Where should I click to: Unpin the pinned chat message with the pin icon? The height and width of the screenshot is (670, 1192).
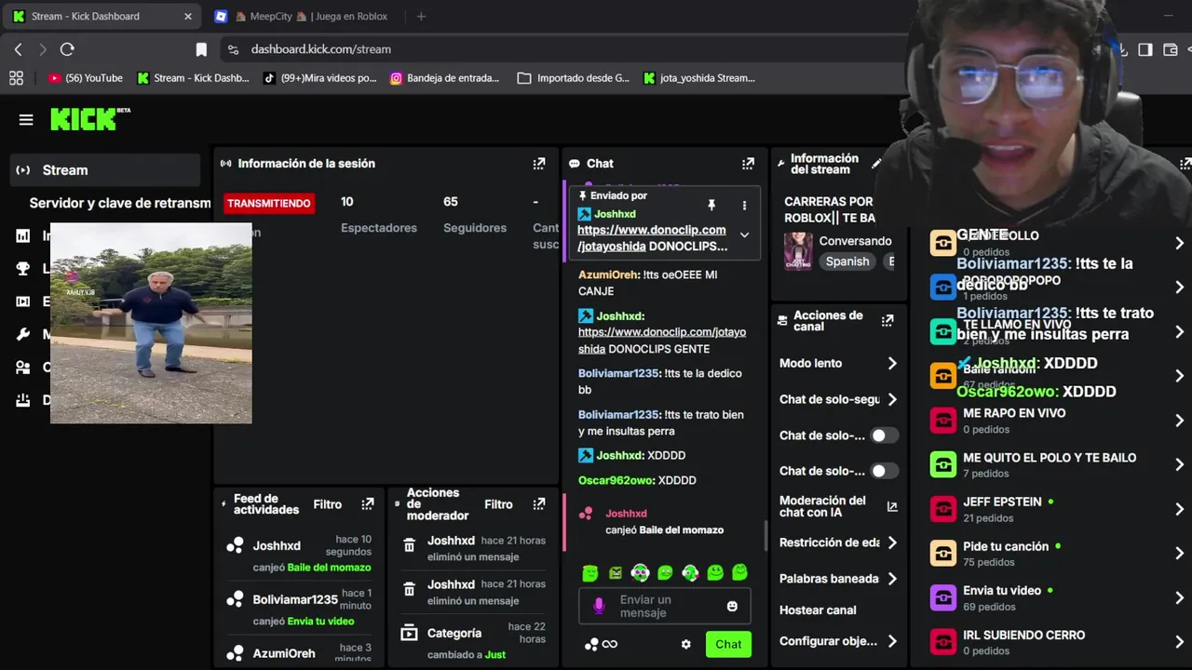[x=711, y=205]
